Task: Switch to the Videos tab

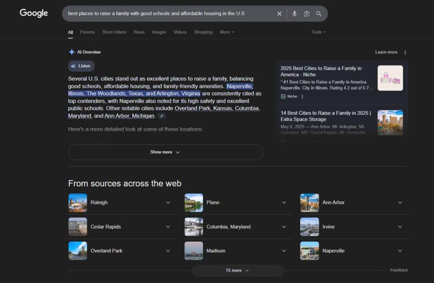Action: [x=180, y=32]
